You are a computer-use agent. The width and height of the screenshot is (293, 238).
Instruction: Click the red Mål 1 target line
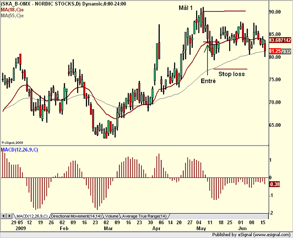225,11
